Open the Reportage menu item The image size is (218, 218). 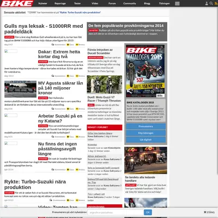coord(60,3)
